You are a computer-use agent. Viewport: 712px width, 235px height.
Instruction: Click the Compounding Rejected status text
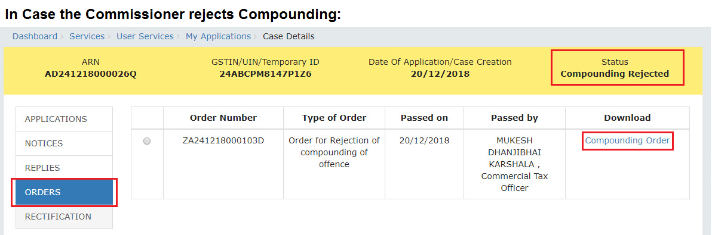click(x=615, y=74)
